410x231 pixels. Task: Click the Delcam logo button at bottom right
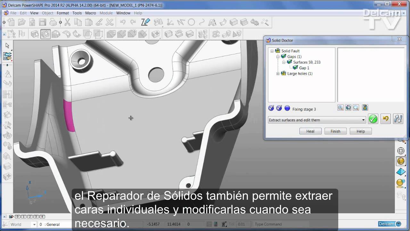(389, 224)
